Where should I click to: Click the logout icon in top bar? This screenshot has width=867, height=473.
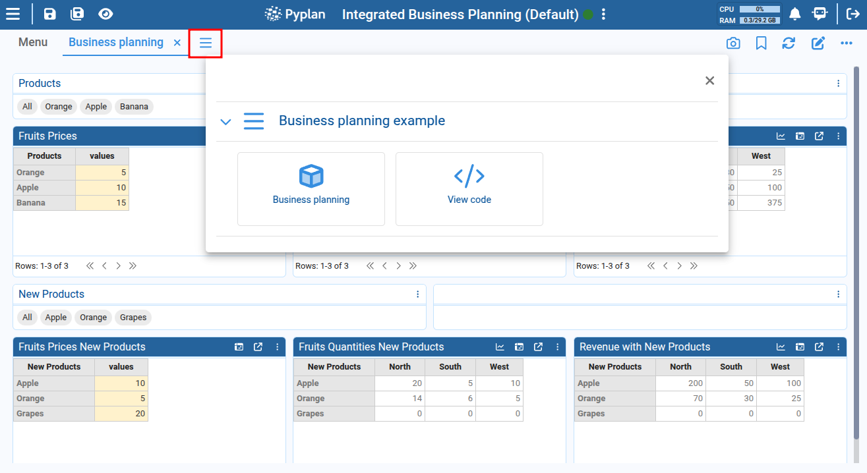pyautogui.click(x=852, y=14)
